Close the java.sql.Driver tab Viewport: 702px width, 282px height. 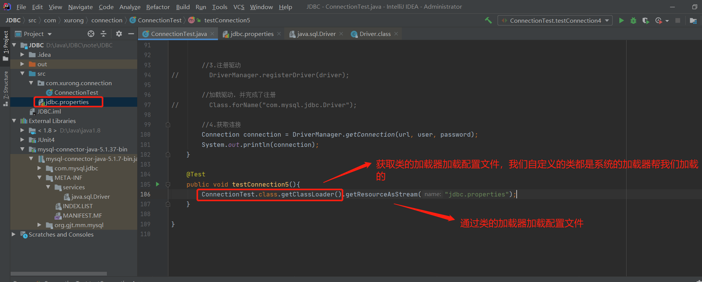click(x=341, y=34)
